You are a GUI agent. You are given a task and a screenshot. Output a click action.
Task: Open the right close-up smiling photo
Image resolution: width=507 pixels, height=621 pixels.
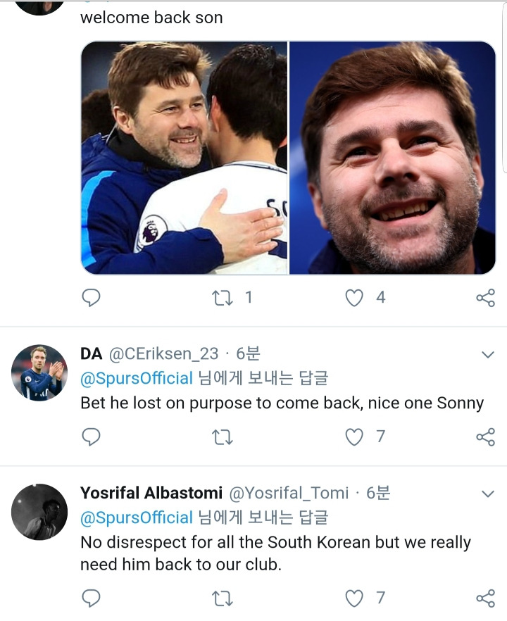392,158
